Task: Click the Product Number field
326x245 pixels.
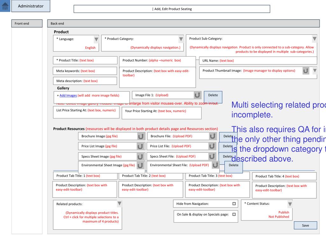Action: click(x=158, y=62)
